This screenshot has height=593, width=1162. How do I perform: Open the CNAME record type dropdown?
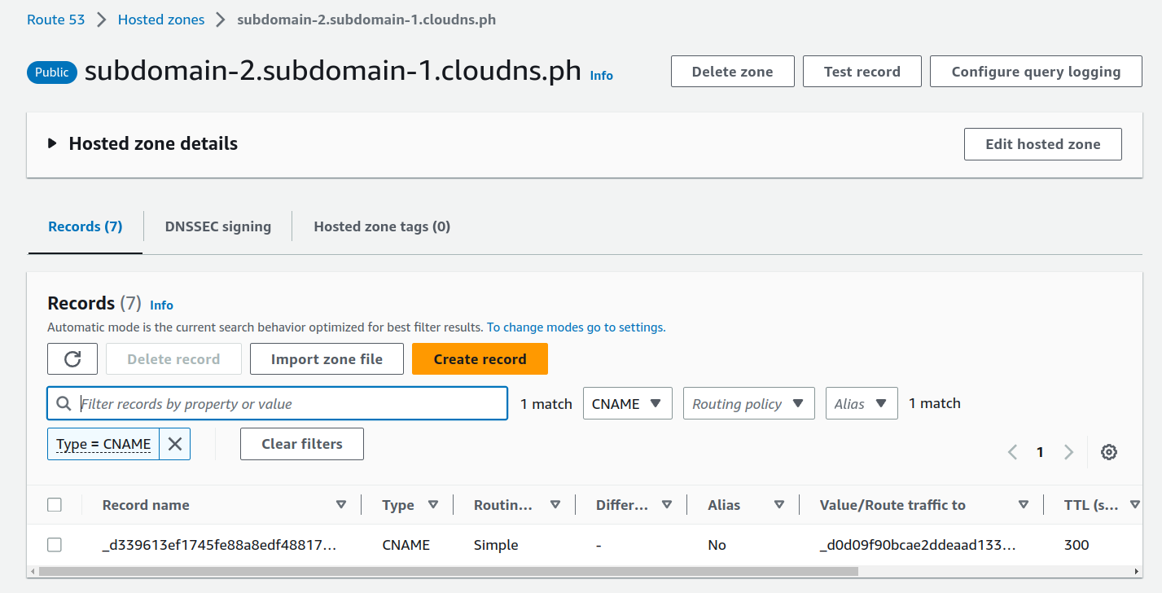click(x=628, y=403)
